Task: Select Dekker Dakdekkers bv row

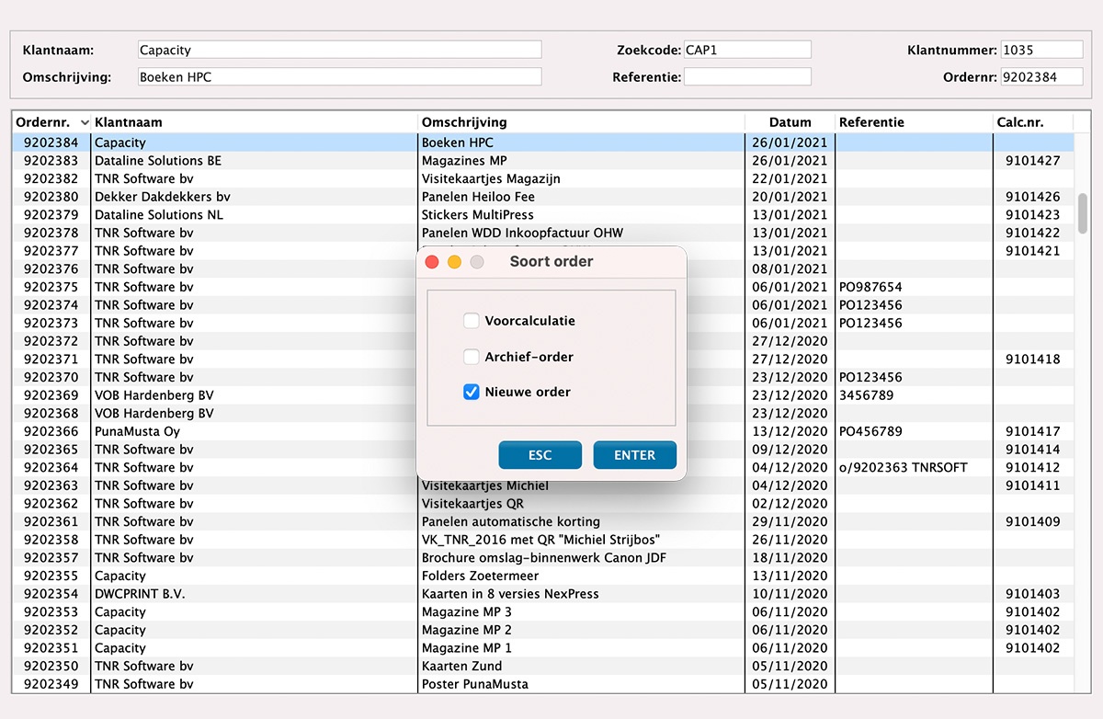Action: (543, 197)
